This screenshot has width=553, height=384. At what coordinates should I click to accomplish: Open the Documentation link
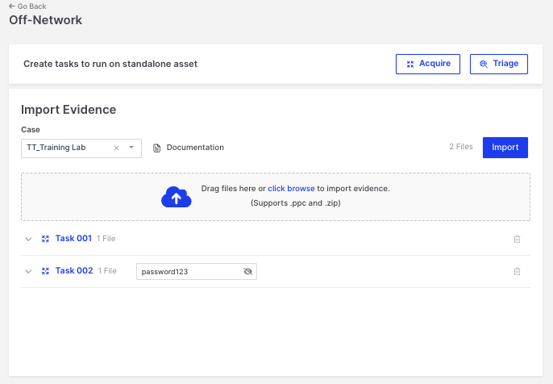tap(195, 148)
